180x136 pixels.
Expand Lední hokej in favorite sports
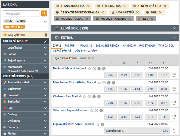point(25,48)
